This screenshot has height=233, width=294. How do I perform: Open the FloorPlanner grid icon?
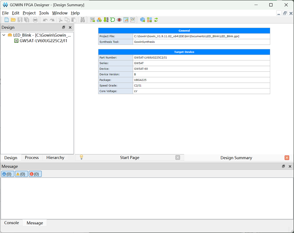(126, 20)
